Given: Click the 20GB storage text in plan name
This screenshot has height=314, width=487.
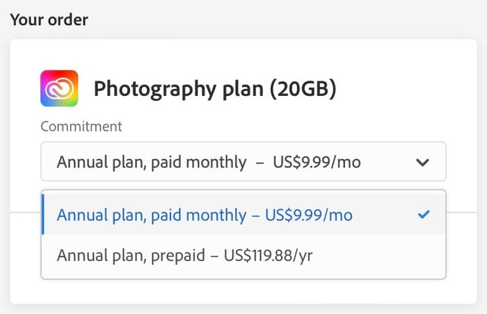Looking at the screenshot, I should pyautogui.click(x=303, y=88).
